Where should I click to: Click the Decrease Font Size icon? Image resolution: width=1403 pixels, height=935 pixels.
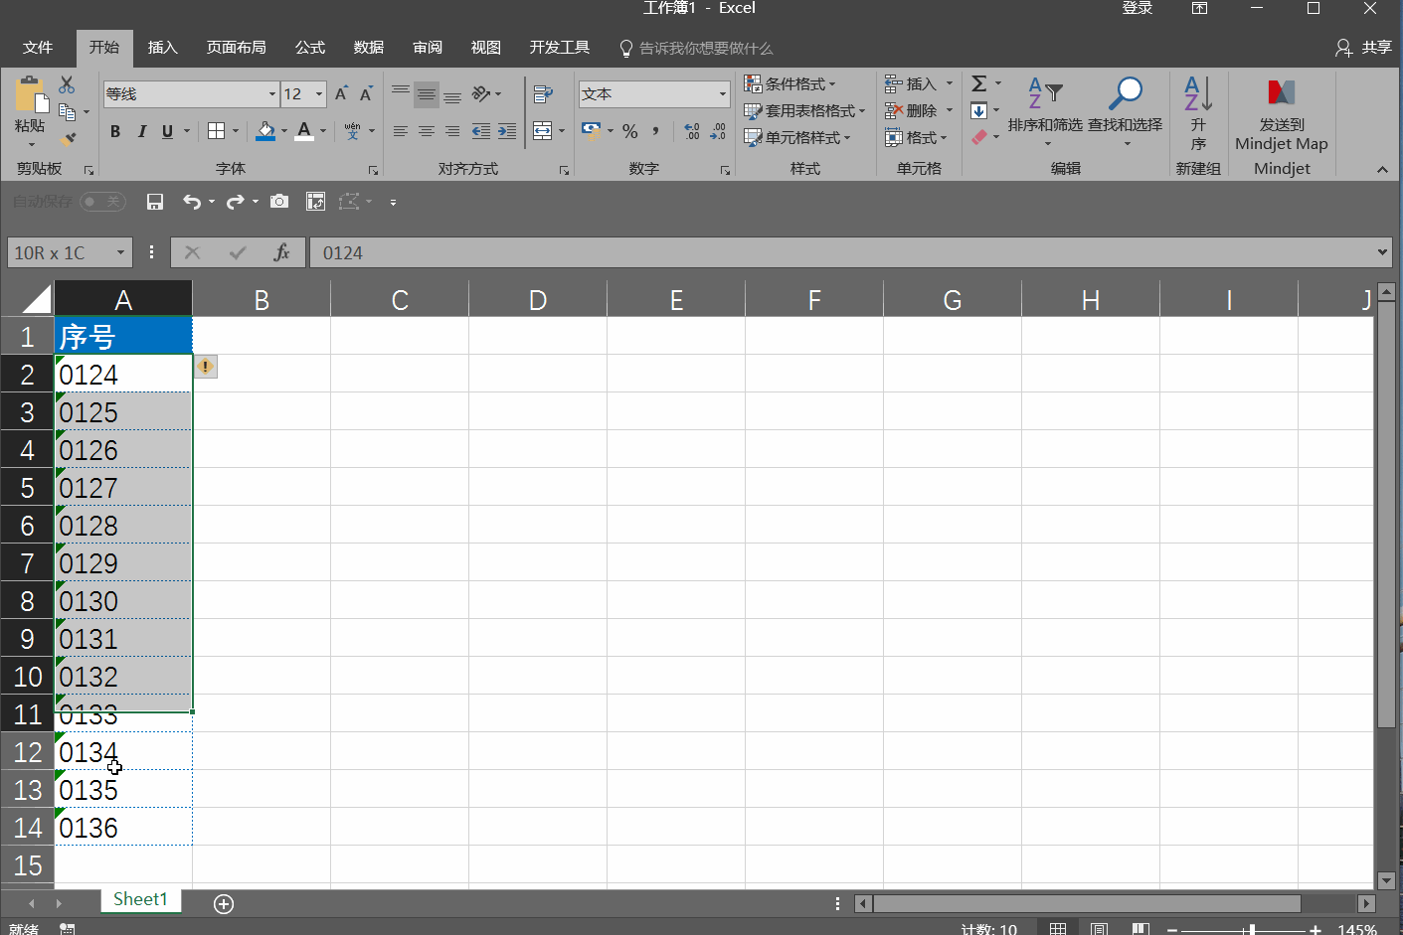[x=366, y=93]
